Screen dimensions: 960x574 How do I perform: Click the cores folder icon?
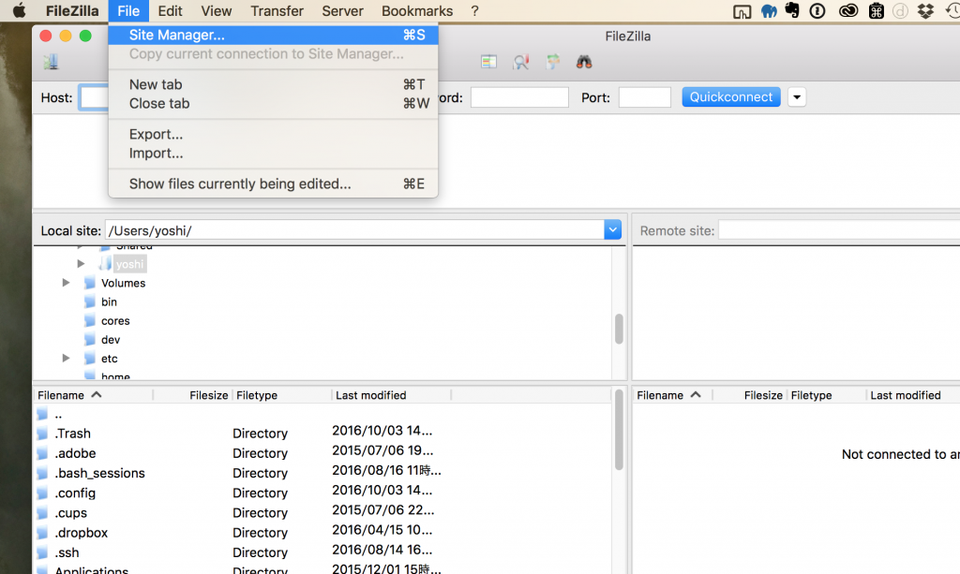(x=90, y=321)
